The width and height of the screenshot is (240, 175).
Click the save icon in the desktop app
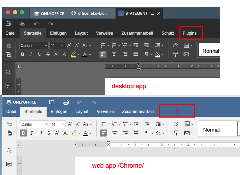[x=8, y=23]
